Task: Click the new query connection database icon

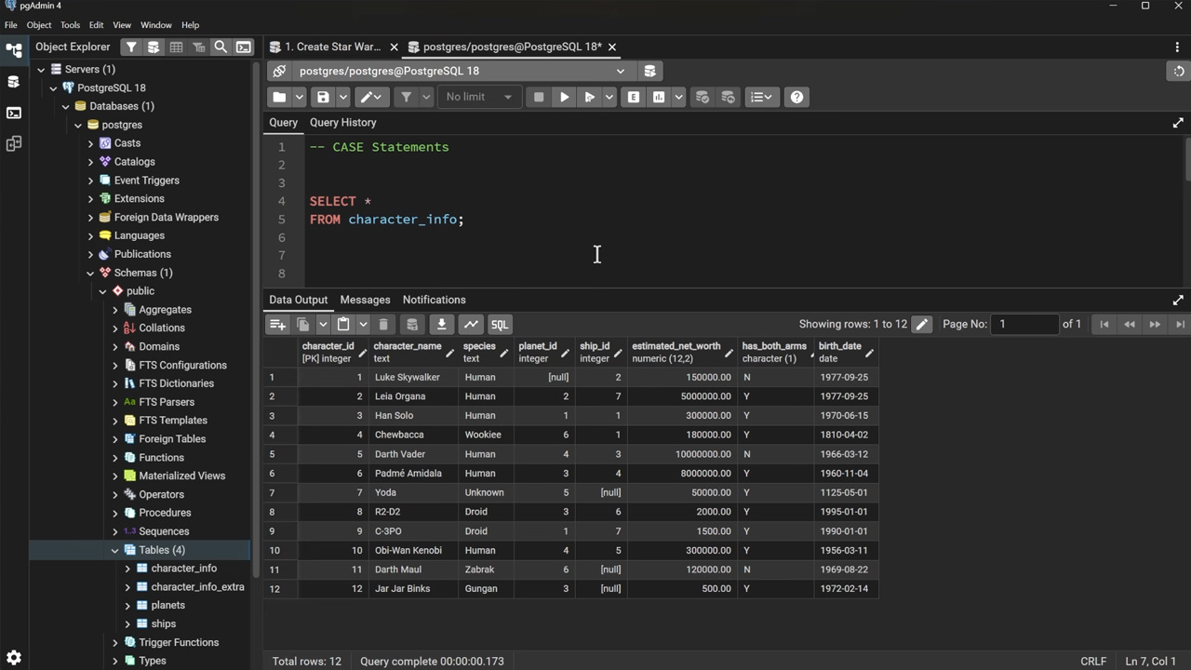Action: [x=649, y=71]
